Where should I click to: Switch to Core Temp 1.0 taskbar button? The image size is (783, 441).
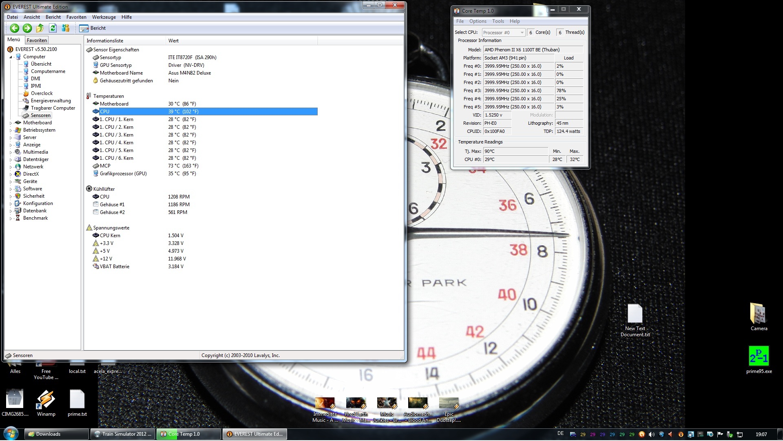pyautogui.click(x=189, y=434)
